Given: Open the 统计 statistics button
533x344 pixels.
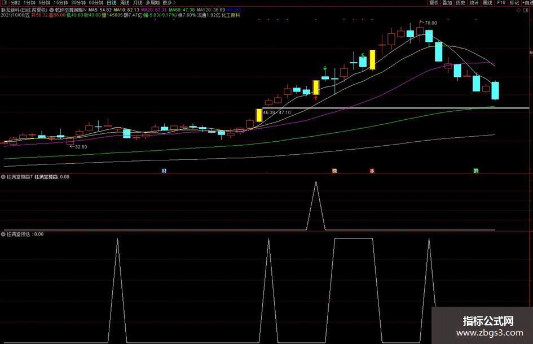Looking at the screenshot, I should click(474, 3).
